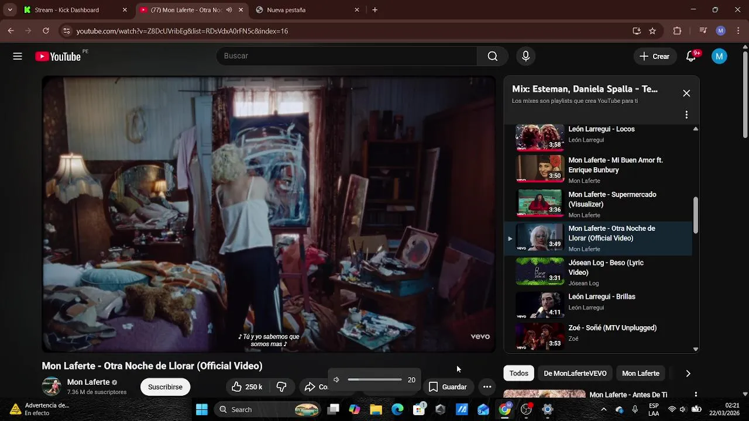Open Mon Laferte channel avatar

coord(51,387)
